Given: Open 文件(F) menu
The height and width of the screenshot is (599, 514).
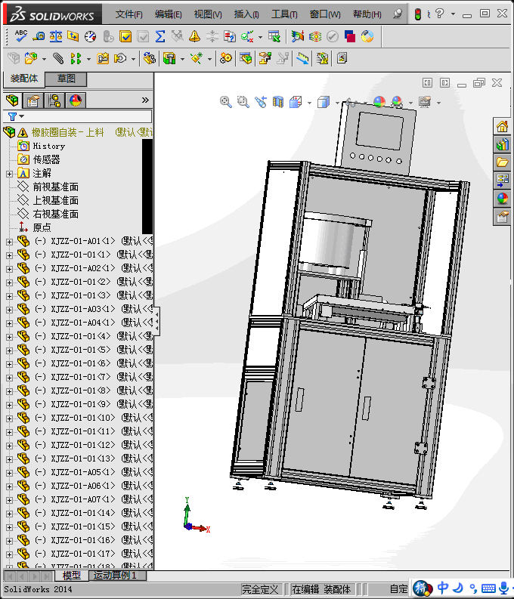Looking at the screenshot, I should pos(128,14).
